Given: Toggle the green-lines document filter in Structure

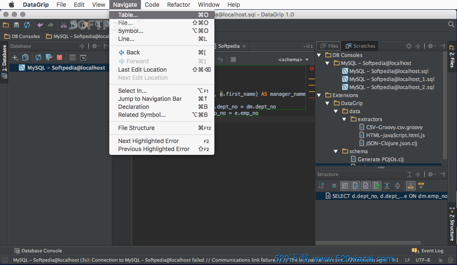Looking at the screenshot, I should pyautogui.click(x=376, y=185).
